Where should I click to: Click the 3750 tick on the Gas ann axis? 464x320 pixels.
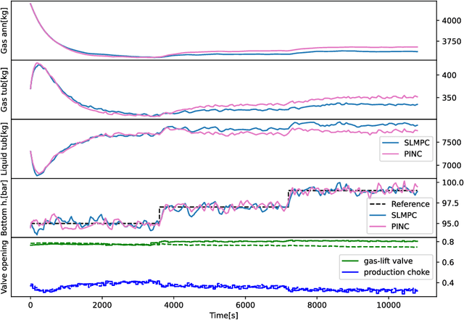coord(448,42)
